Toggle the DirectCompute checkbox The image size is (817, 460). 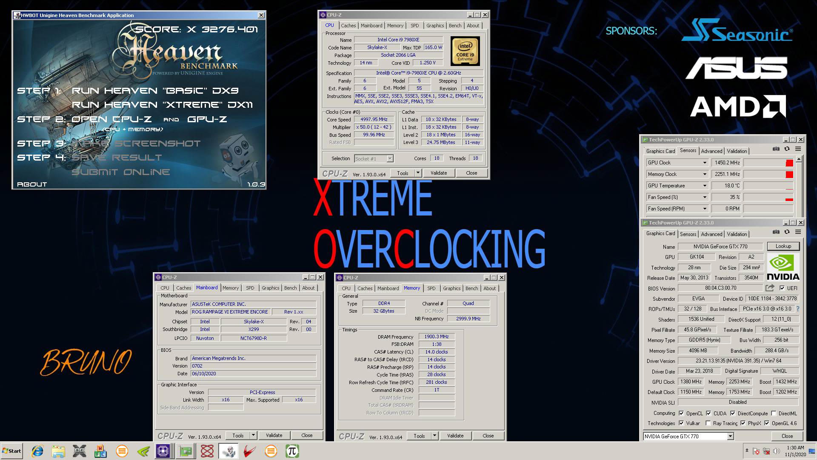(x=733, y=413)
